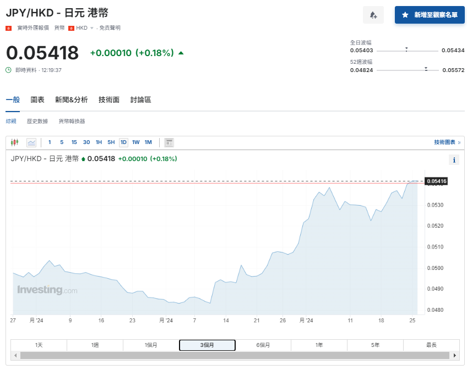Image resolution: width=467 pixels, height=381 pixels.
Task: Open the 技術面 tab
Action: click(108, 100)
